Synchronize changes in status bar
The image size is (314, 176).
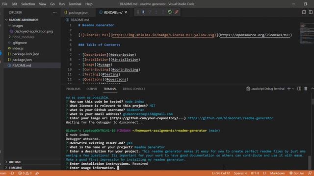coord(12,173)
